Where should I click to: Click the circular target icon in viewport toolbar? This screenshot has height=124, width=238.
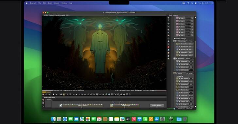124,94
